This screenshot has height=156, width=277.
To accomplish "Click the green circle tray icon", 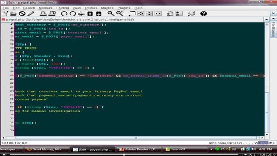I will 217,149.
